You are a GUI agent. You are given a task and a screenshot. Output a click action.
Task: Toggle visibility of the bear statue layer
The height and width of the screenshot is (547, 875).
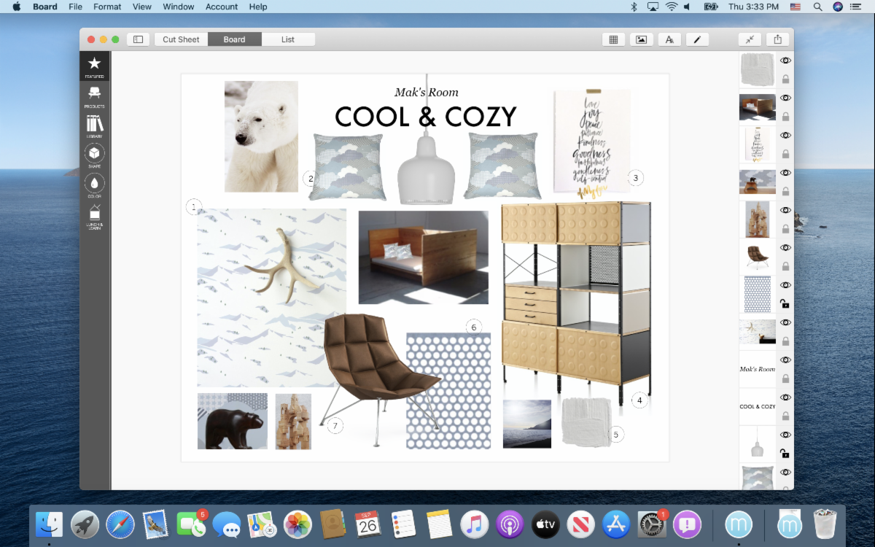coord(785,173)
